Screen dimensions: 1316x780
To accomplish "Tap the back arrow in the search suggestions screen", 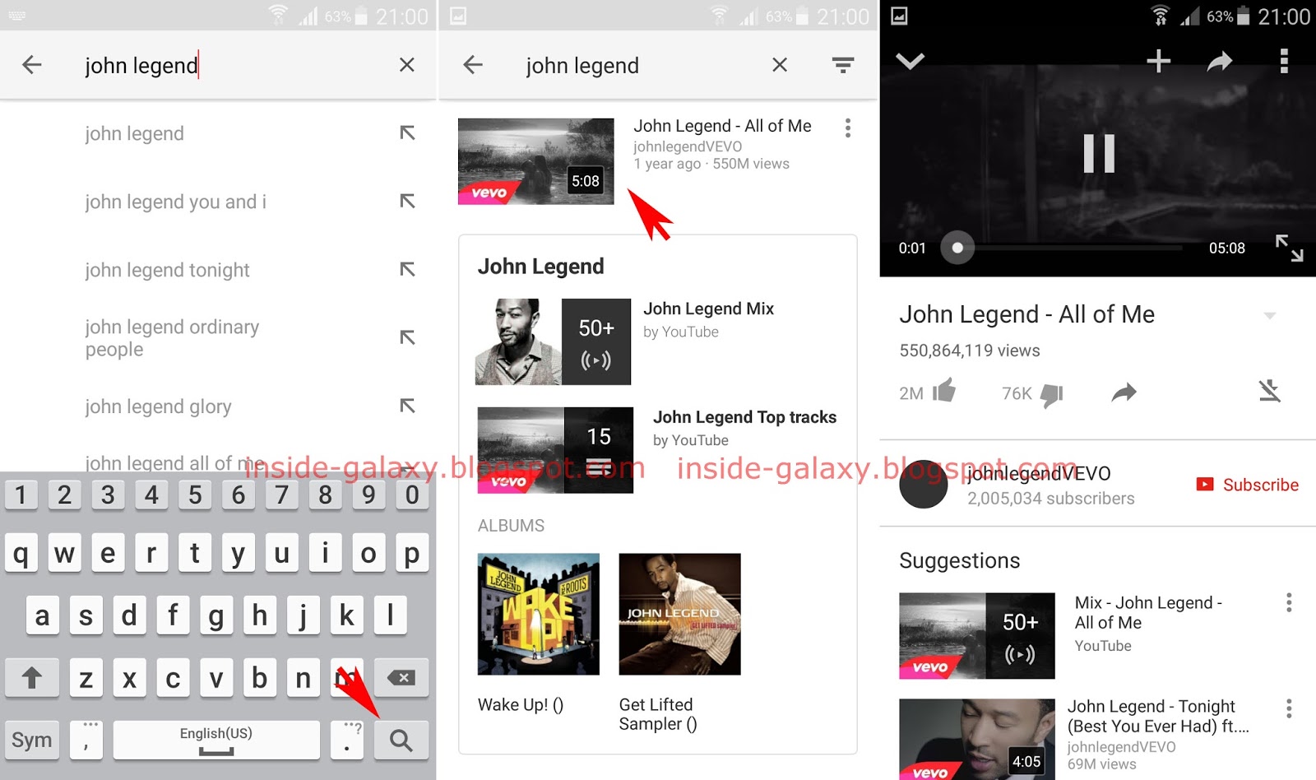I will coord(32,65).
